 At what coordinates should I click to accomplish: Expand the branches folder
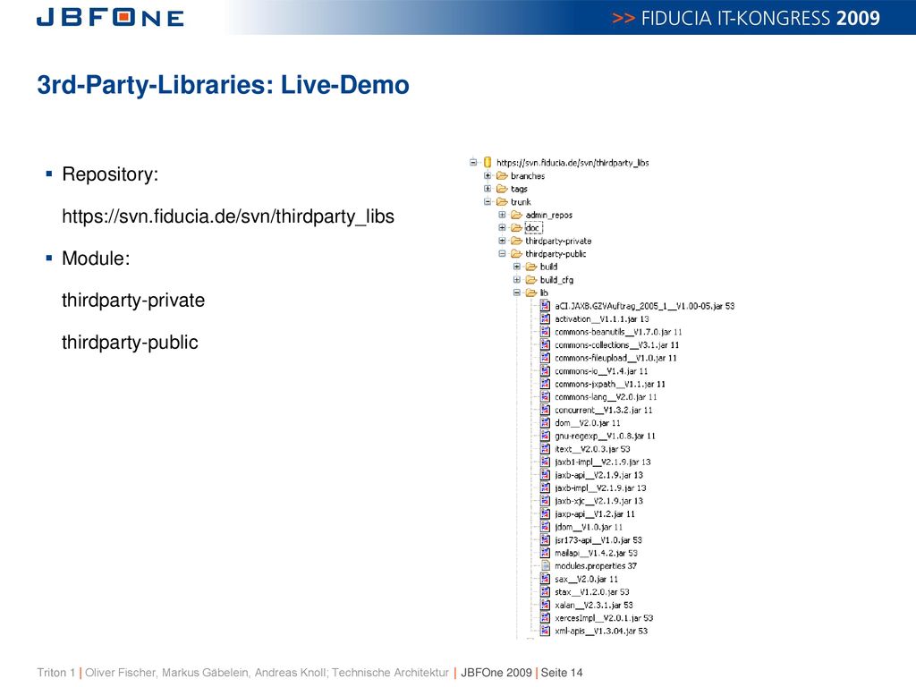click(488, 175)
